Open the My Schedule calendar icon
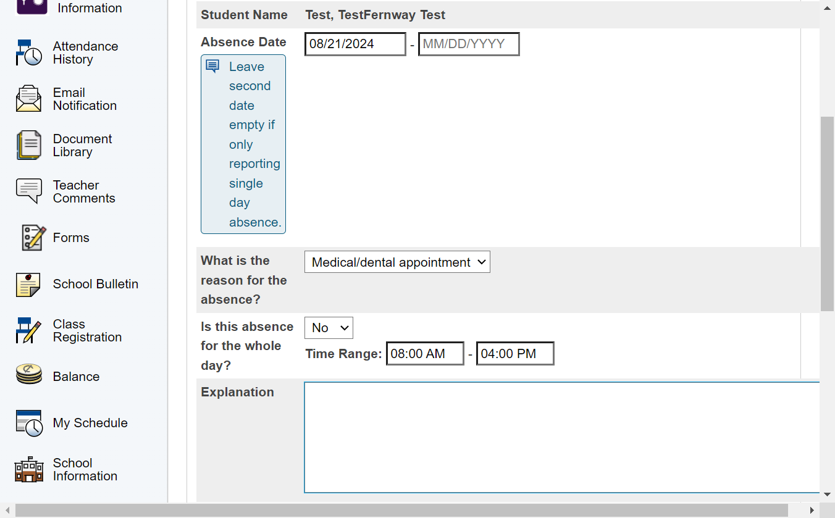 click(29, 423)
